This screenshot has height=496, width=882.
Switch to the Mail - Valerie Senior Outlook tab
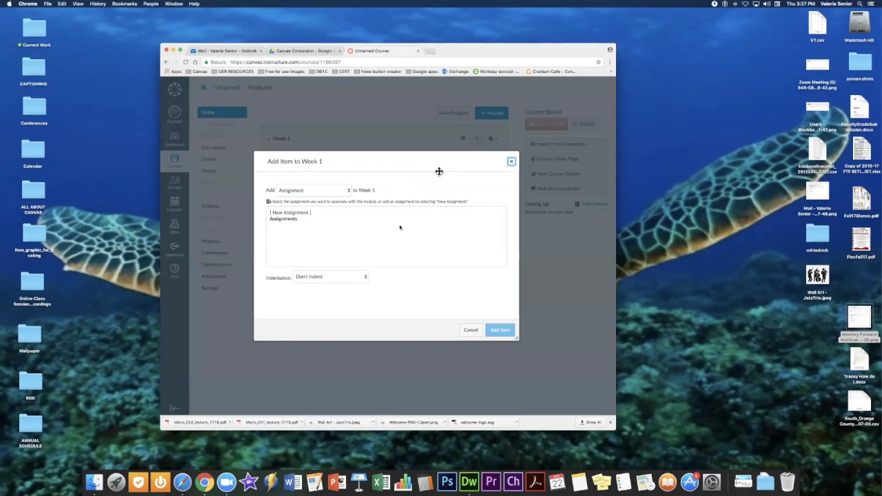click(x=227, y=50)
